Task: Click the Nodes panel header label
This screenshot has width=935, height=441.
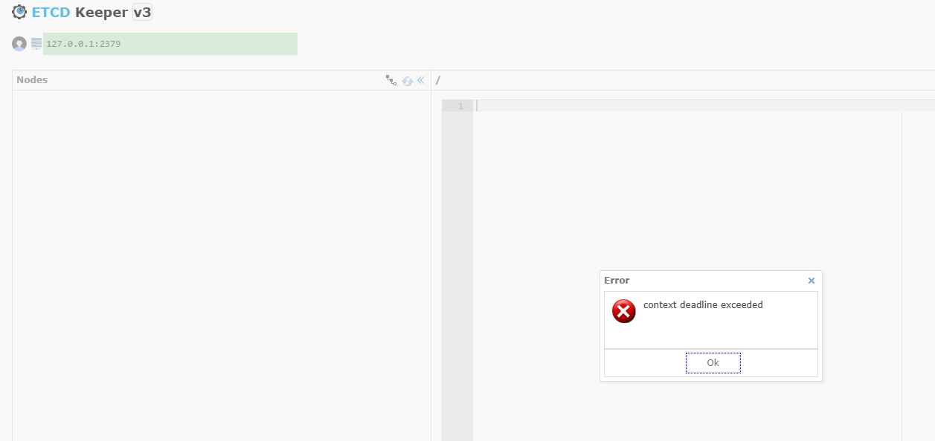Action: pos(32,80)
